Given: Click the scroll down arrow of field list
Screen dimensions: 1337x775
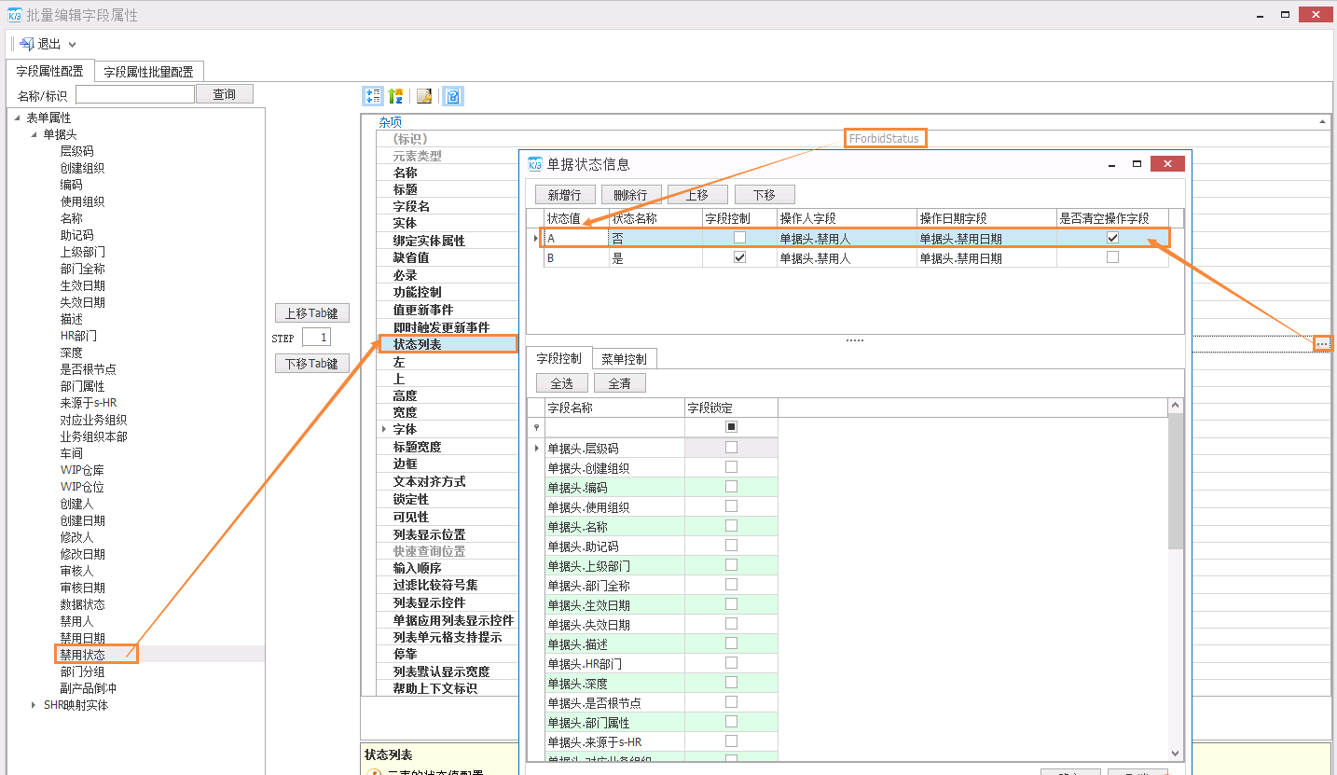Looking at the screenshot, I should pos(1175,753).
